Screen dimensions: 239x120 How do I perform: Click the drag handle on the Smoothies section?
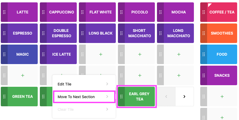[x=204, y=33]
